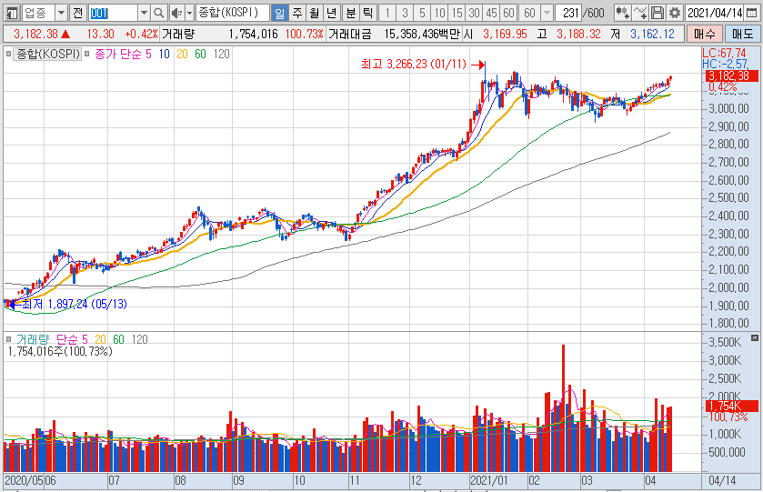
Task: Click the 04/14 date label at bottom right
Action: [722, 481]
